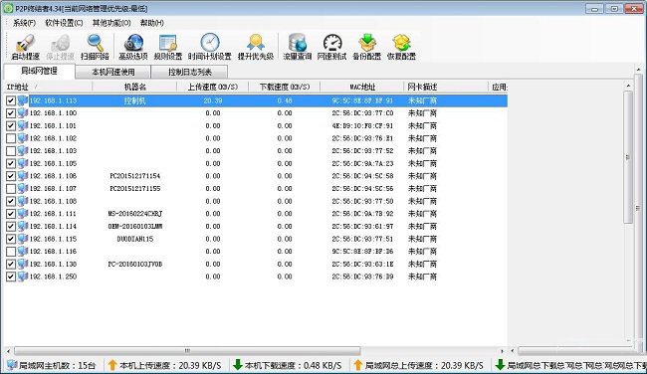Click computer icon for 192.168.1.138
647x374 pixels.
[x=23, y=264]
